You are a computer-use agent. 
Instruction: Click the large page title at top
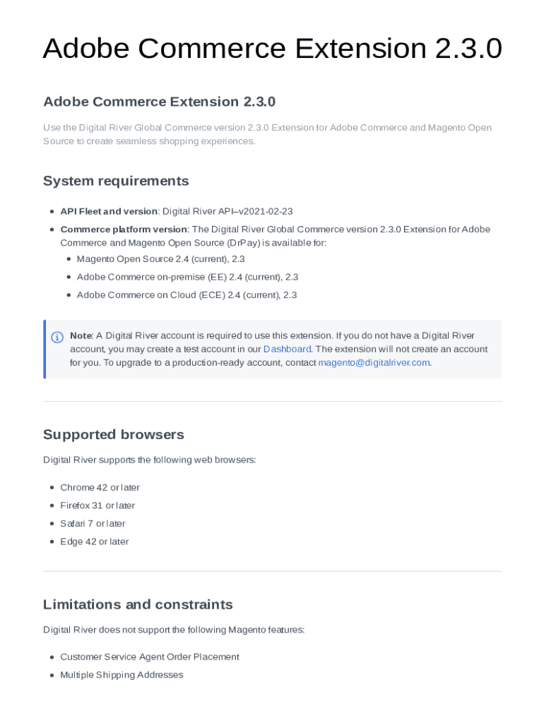272,49
